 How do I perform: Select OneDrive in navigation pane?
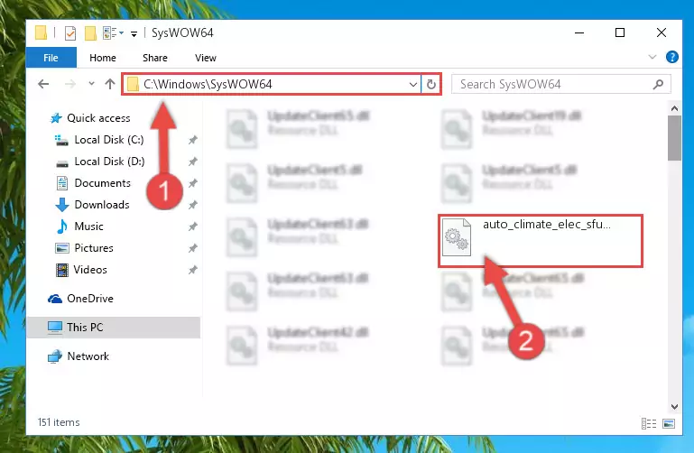[90, 299]
